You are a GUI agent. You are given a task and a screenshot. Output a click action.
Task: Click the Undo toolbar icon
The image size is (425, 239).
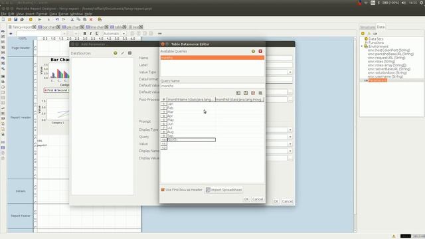(57, 19)
